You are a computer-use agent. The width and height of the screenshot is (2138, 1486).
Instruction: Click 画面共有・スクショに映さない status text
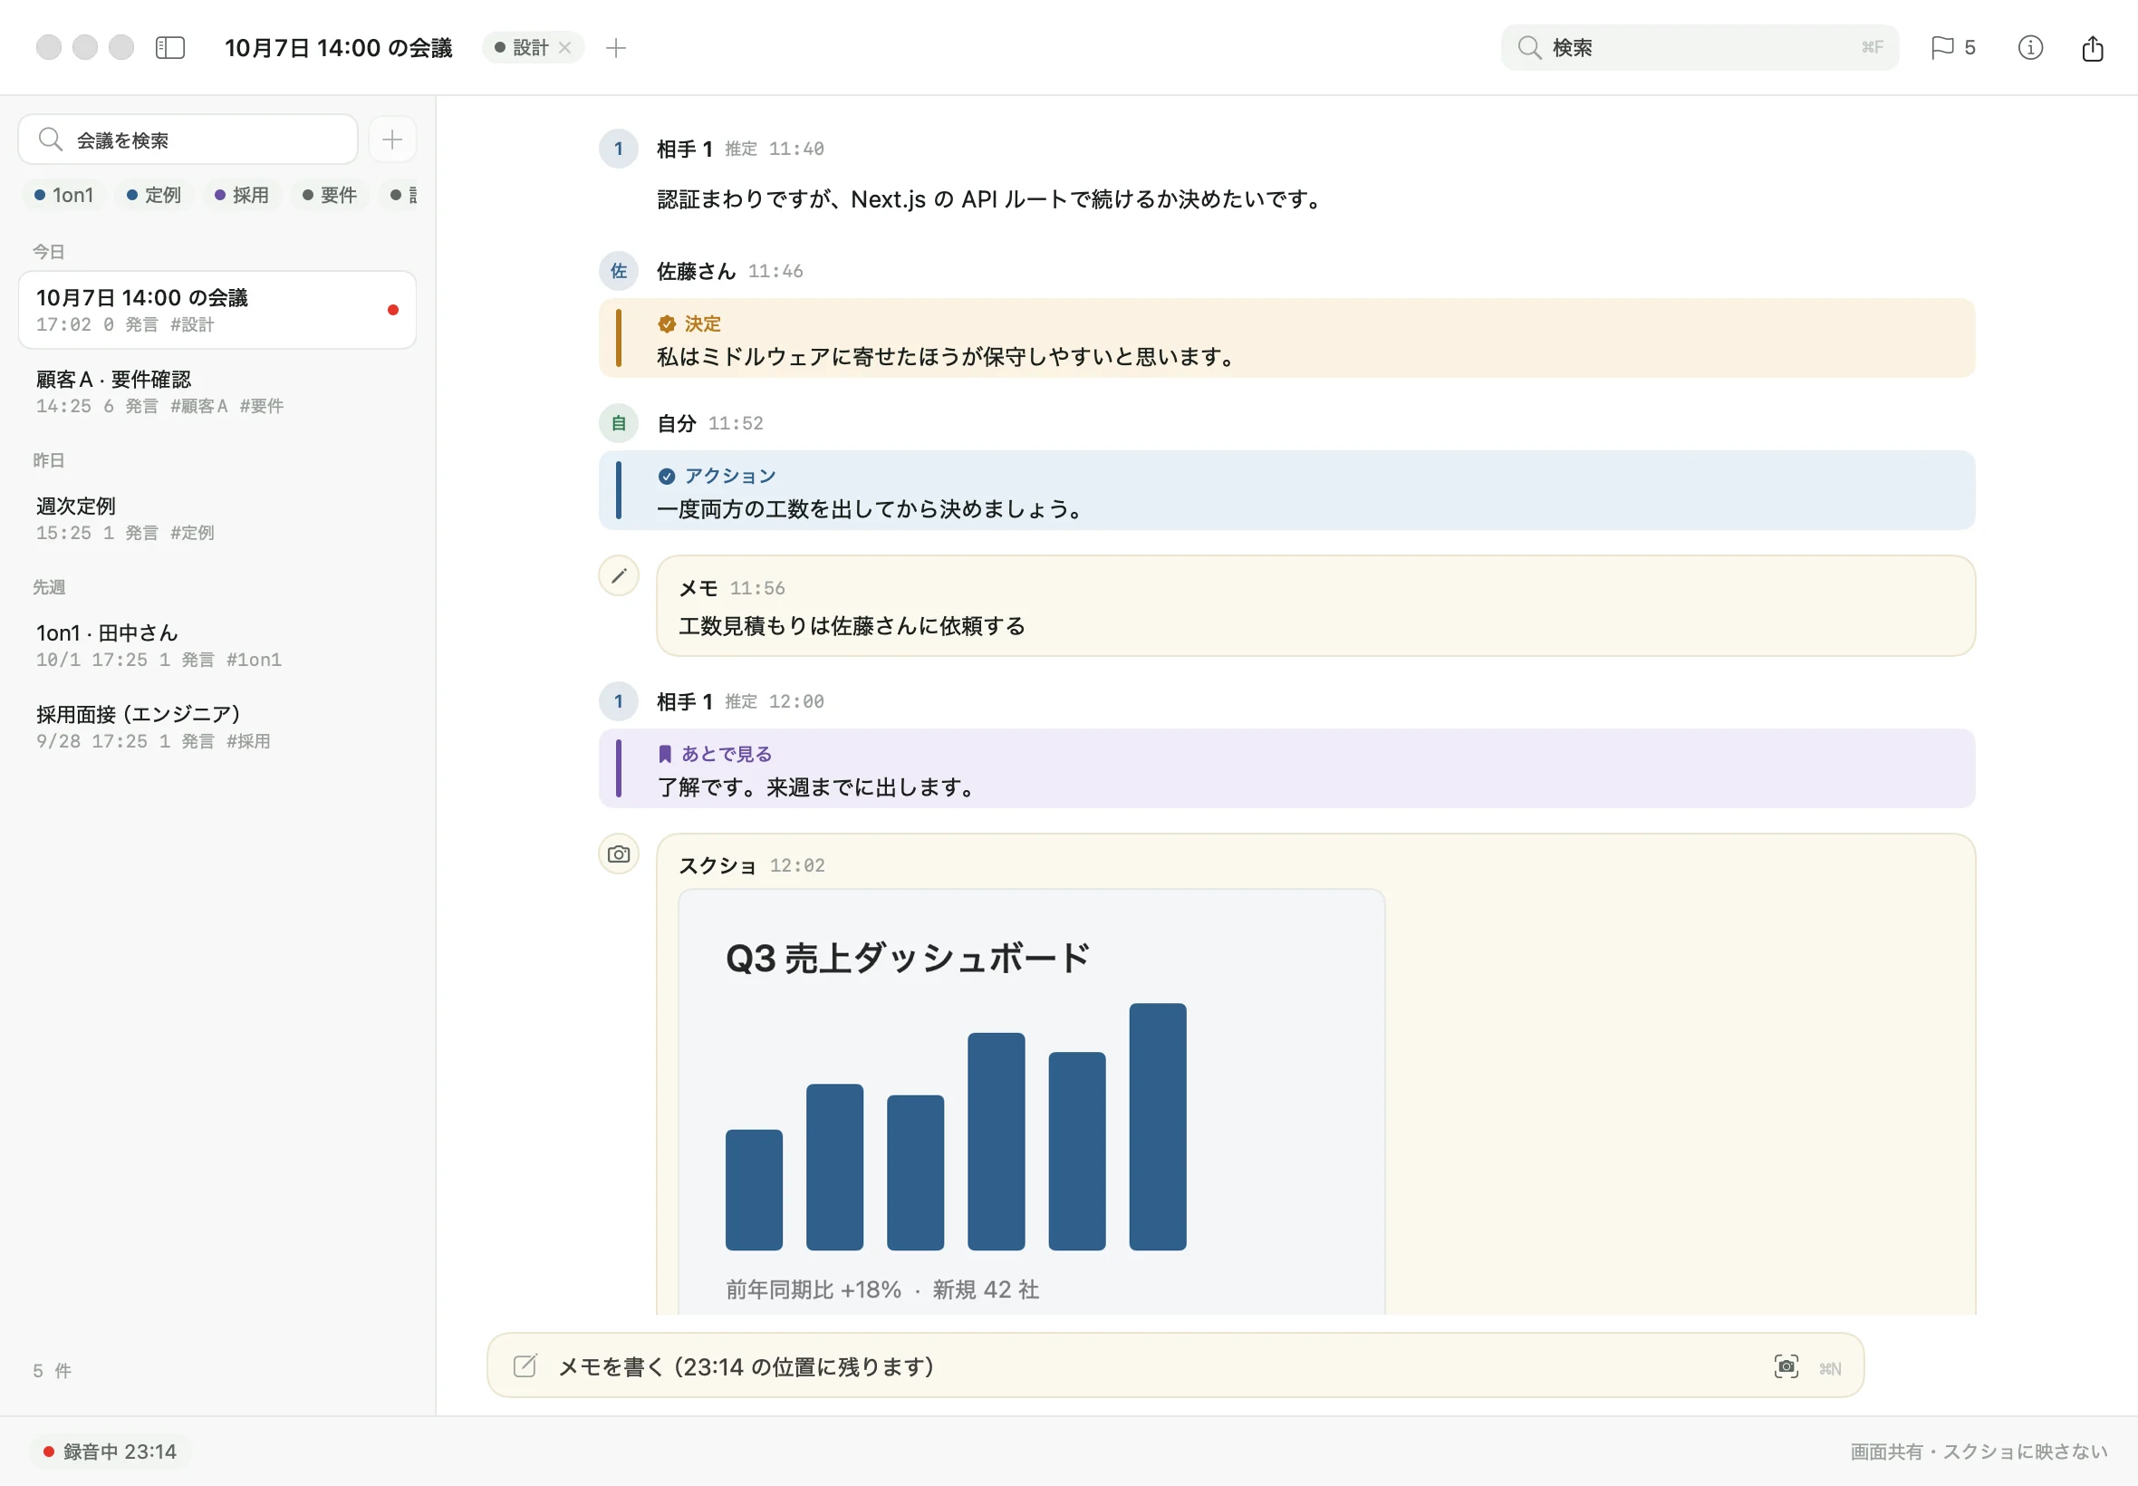(x=1978, y=1452)
